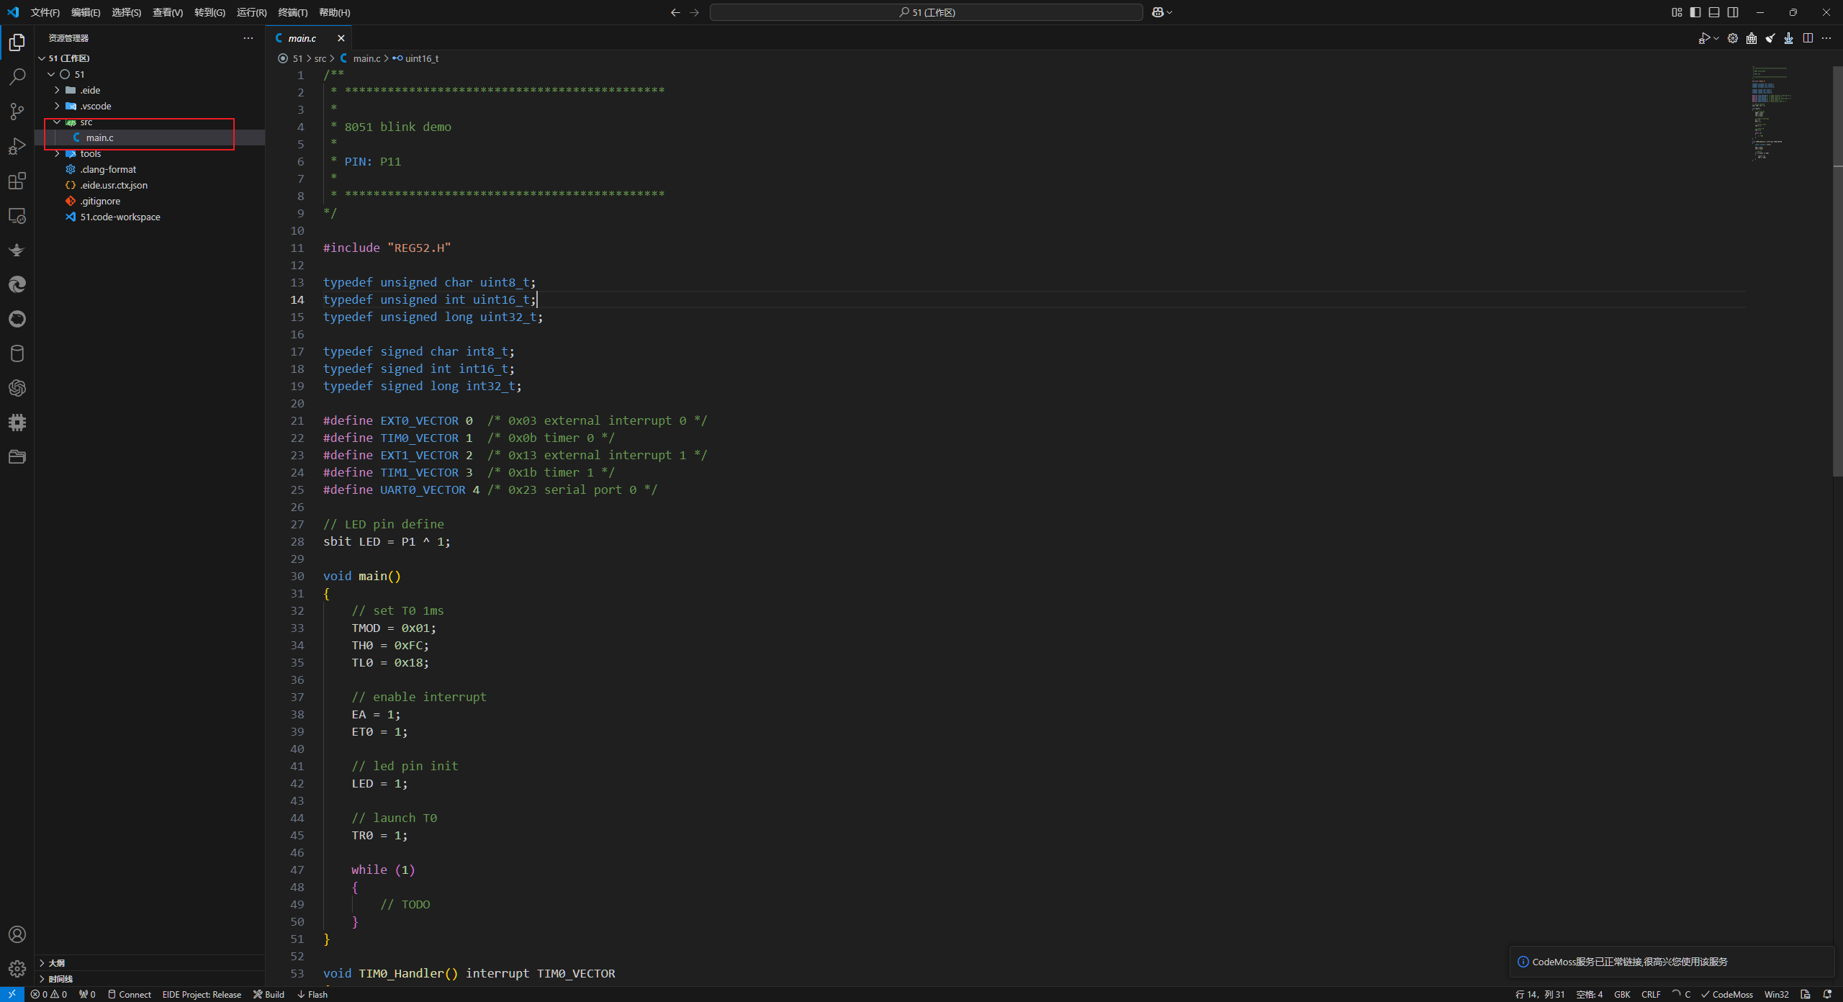Open the Extensions view
Viewport: 1843px width, 1002px height.
coord(17,181)
